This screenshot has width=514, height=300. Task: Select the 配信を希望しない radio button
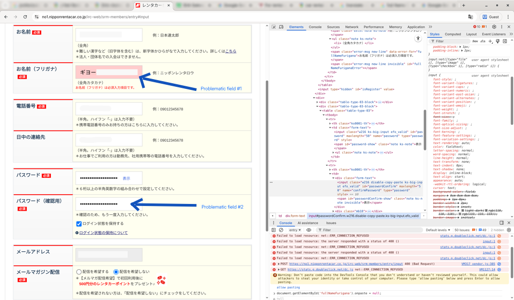pyautogui.click(x=116, y=272)
